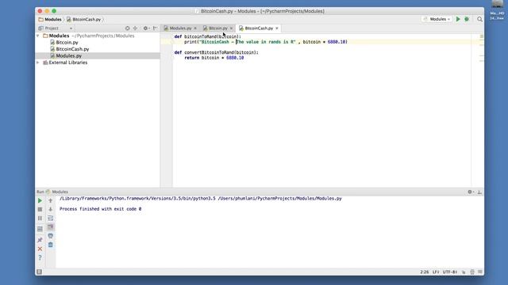Close the BitcoinCash.py editor tab
Image resolution: width=508 pixels, height=285 pixels.
pos(277,28)
